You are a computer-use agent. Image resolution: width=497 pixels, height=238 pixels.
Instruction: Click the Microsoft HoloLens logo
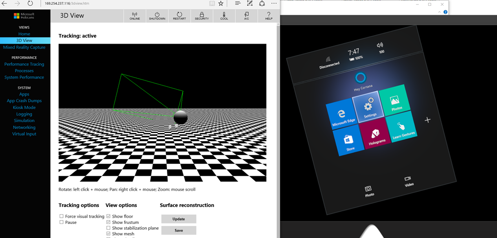pyautogui.click(x=24, y=16)
